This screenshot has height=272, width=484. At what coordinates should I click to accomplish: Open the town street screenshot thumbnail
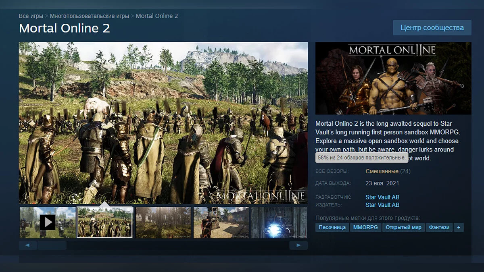click(x=221, y=222)
